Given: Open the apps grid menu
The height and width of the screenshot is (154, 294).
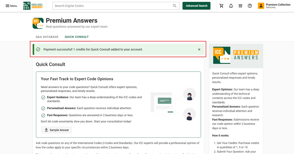Looking at the screenshot, I should tap(240, 6).
